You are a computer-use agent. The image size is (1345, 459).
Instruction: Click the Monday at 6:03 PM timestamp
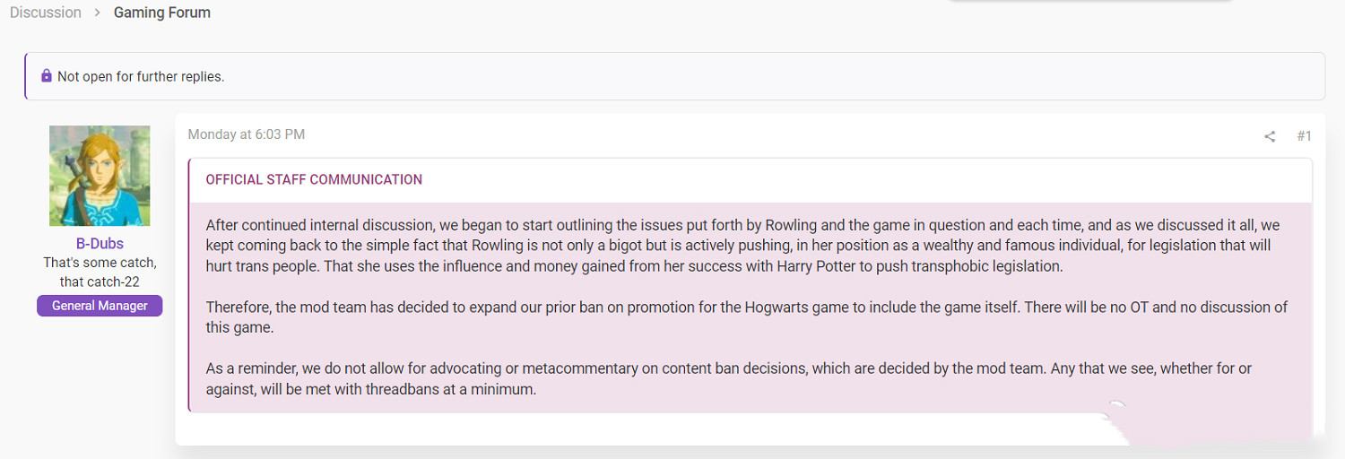[x=247, y=134]
